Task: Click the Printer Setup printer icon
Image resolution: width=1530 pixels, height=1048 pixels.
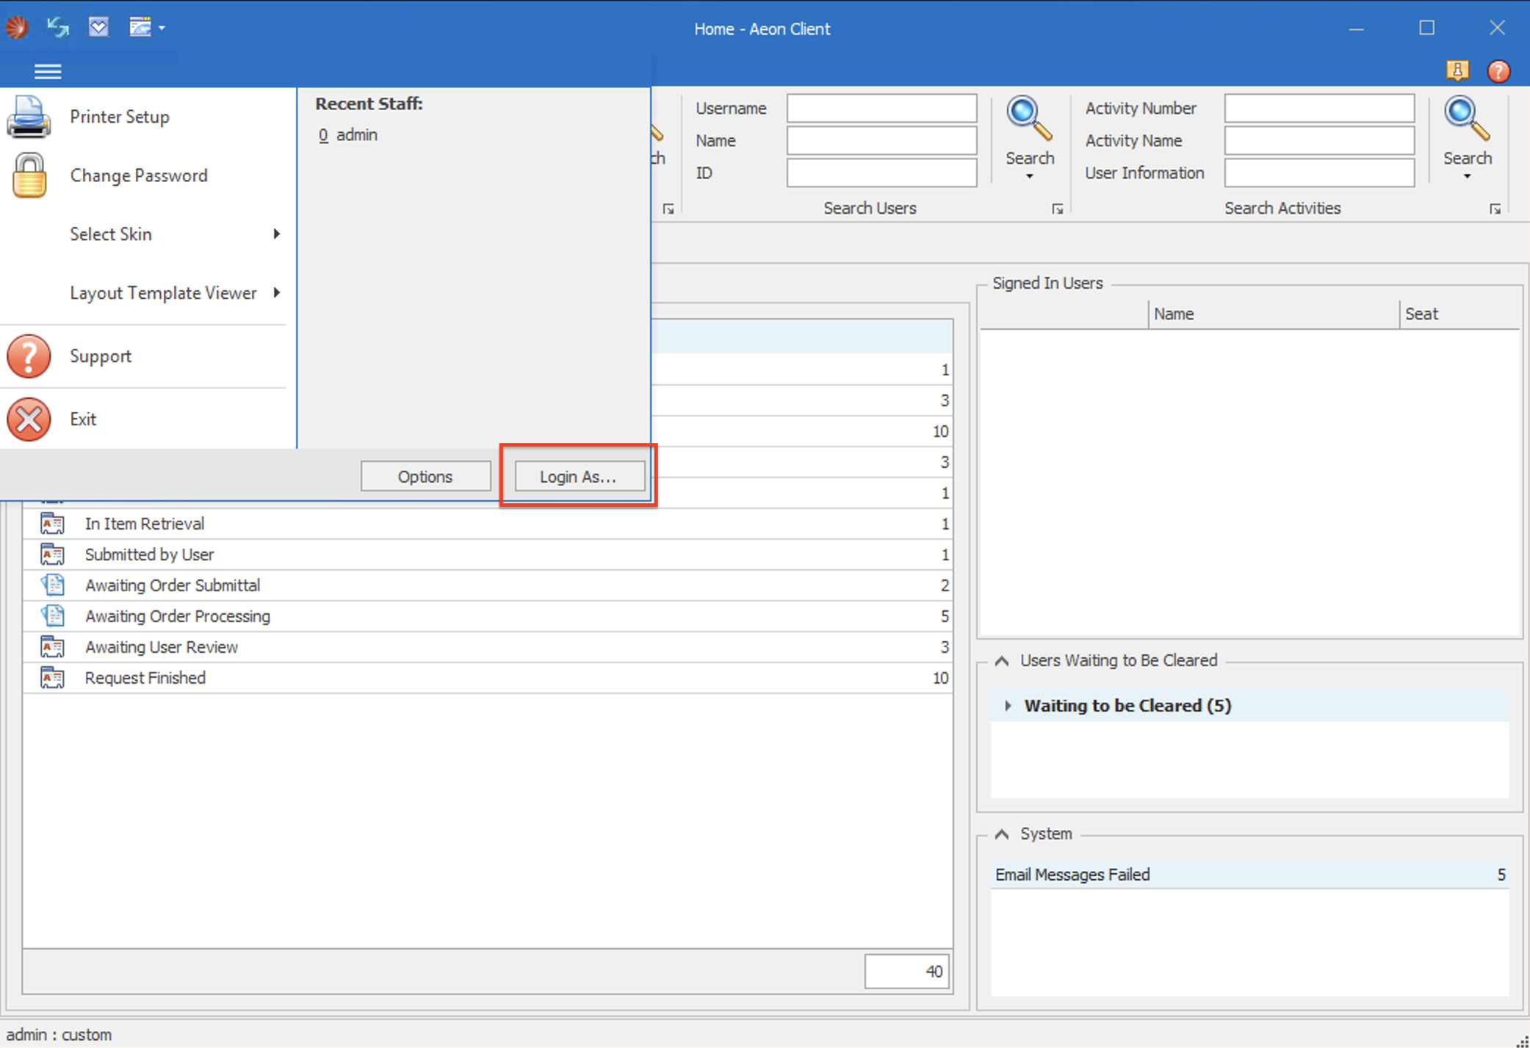Action: click(29, 116)
